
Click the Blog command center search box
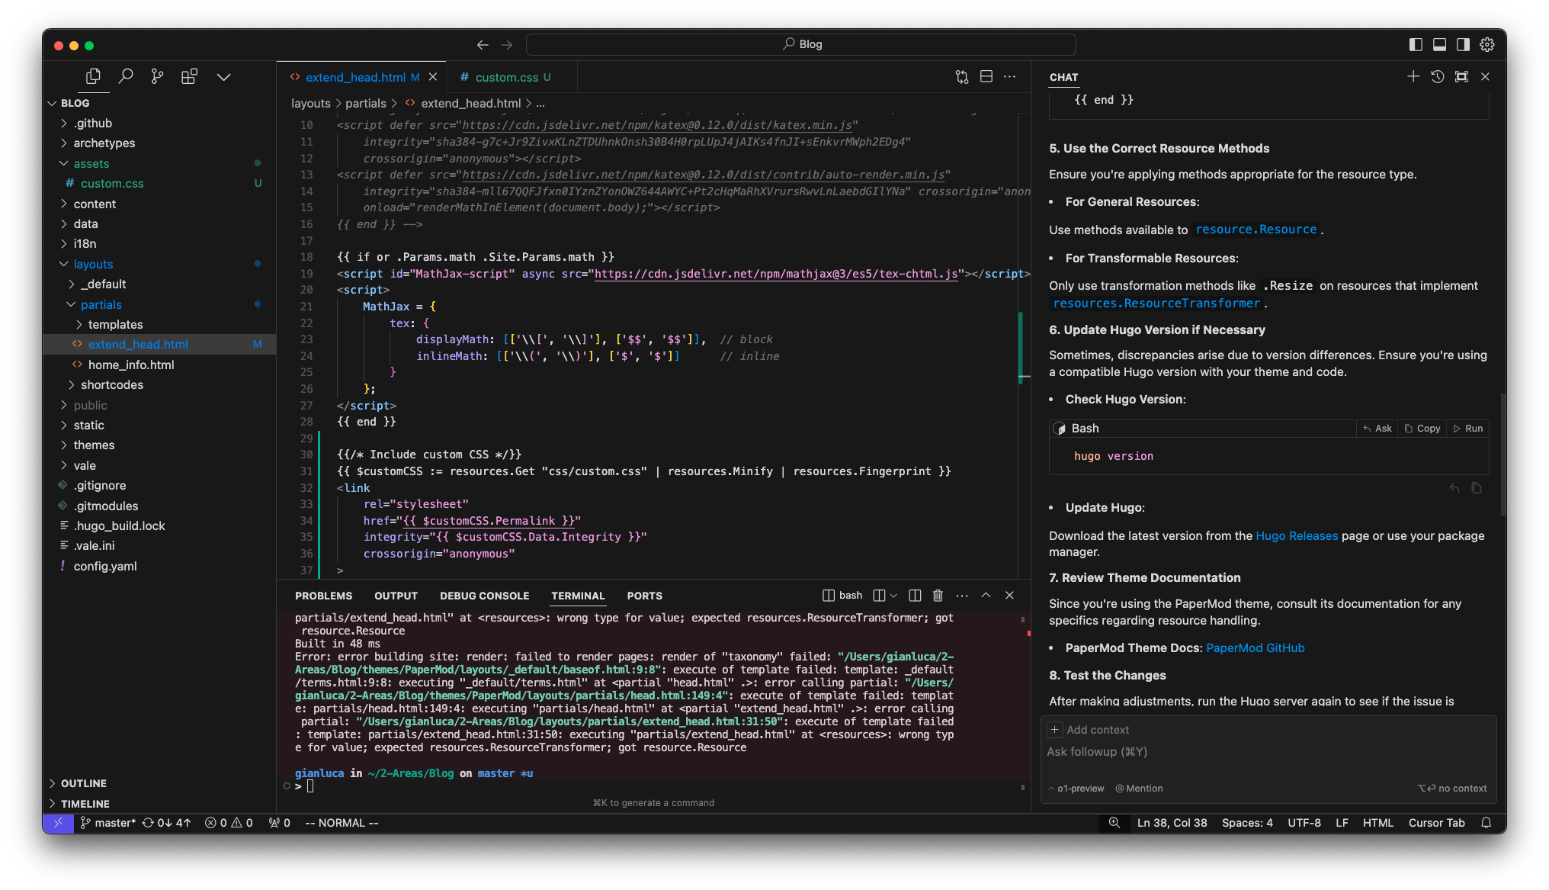coord(801,44)
